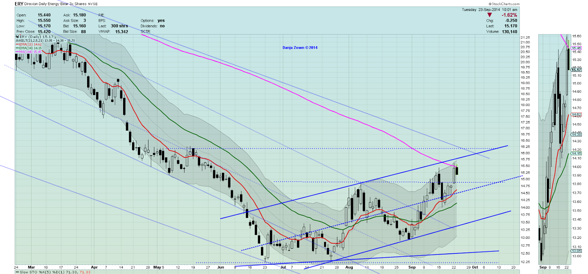
Task: Click the KELT(21,2.5,21) legend entry
Action: 47,41
